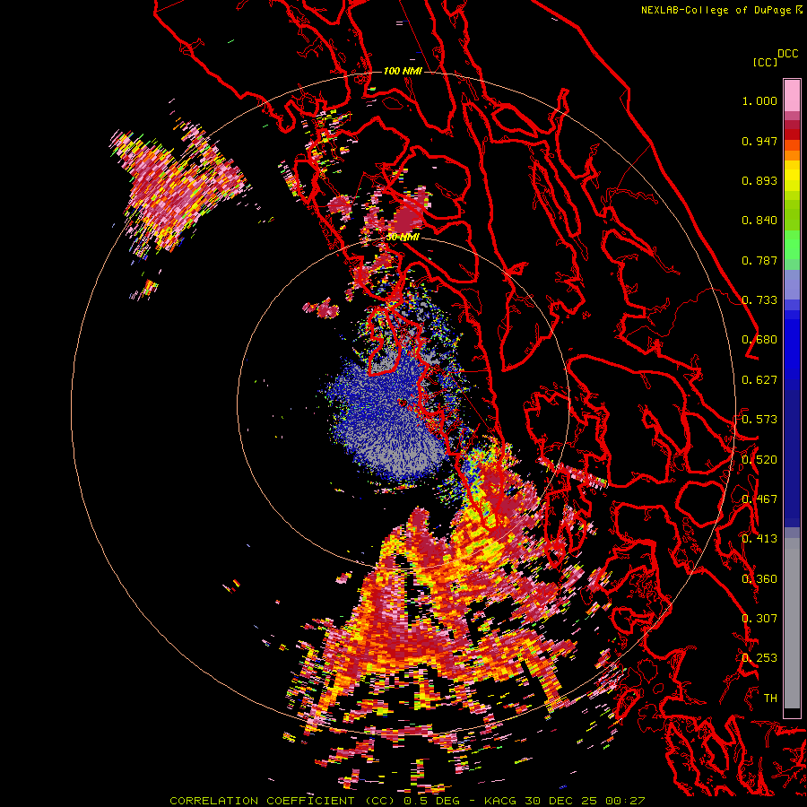This screenshot has height=807, width=807.
Task: Click the 1.000 legend value
Action: point(759,100)
